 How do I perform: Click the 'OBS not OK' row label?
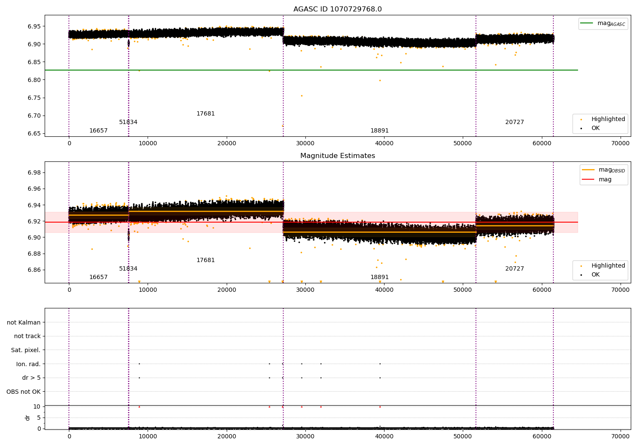tap(24, 392)
